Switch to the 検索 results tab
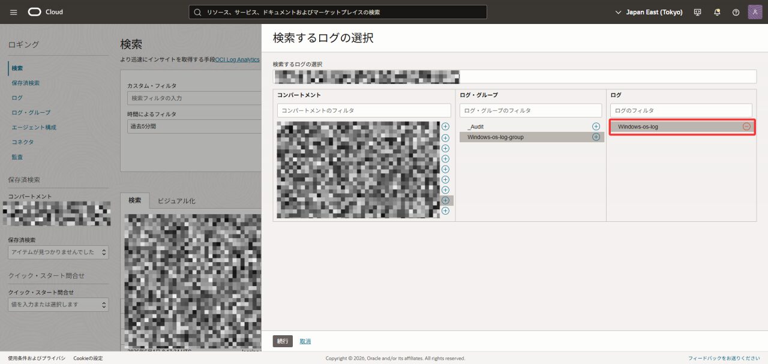This screenshot has height=364, width=768. point(135,200)
